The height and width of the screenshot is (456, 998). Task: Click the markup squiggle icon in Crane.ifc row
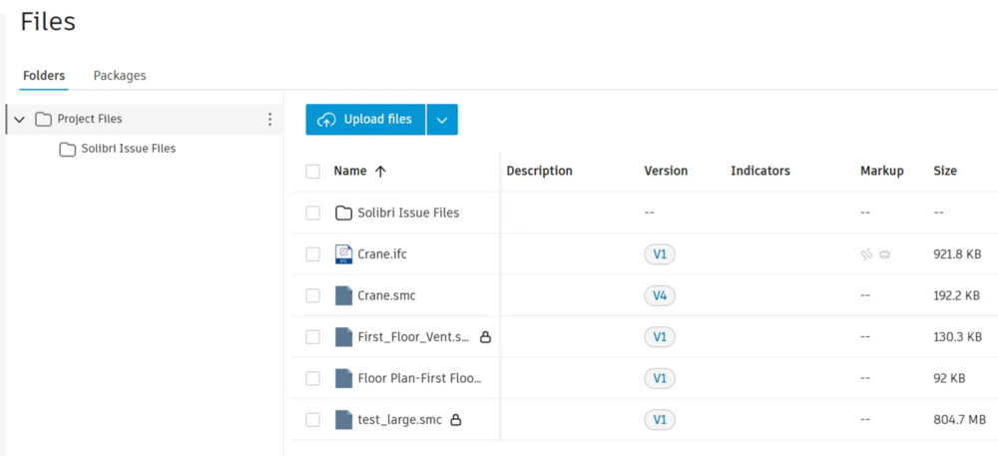(866, 254)
